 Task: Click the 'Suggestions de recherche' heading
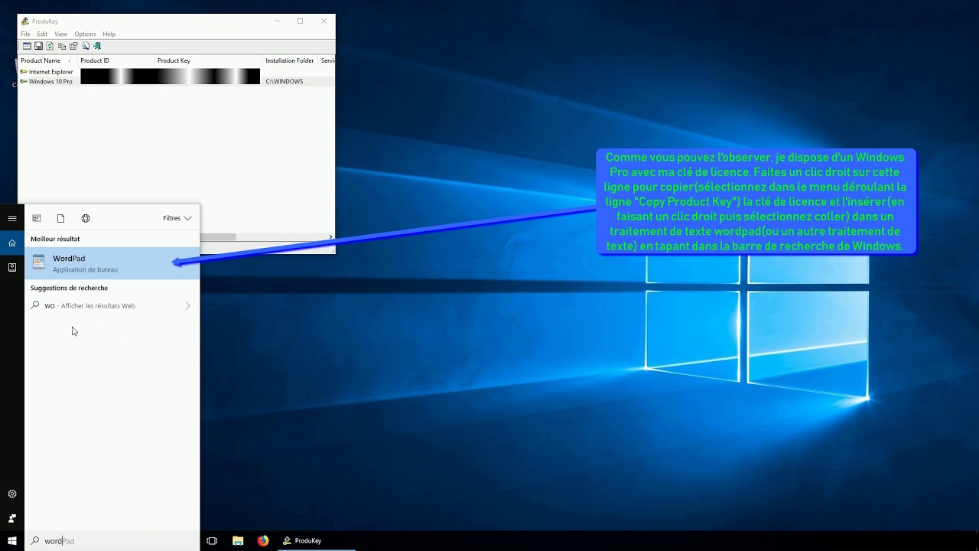point(69,288)
